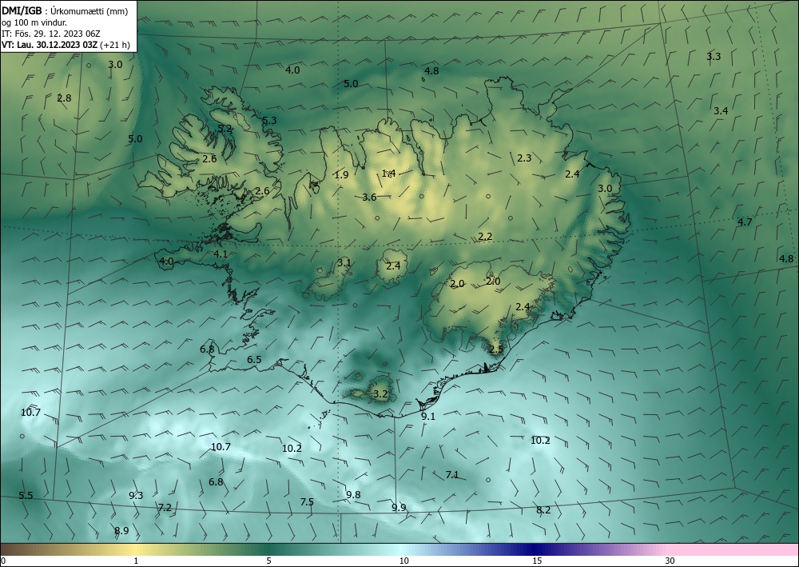This screenshot has width=799, height=567.
Task: Select the 8.2 value label
Action: click(543, 510)
